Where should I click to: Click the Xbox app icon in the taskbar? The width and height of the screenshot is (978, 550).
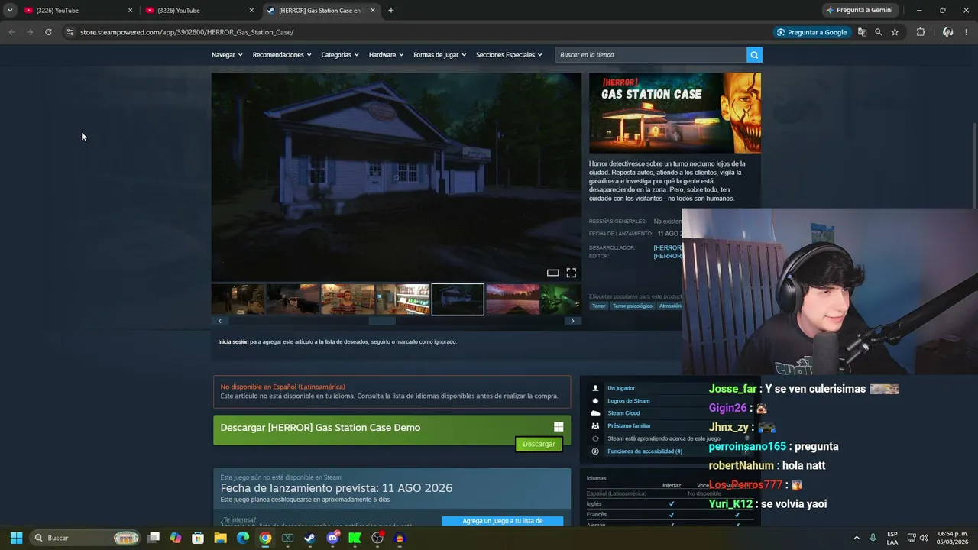coord(287,538)
